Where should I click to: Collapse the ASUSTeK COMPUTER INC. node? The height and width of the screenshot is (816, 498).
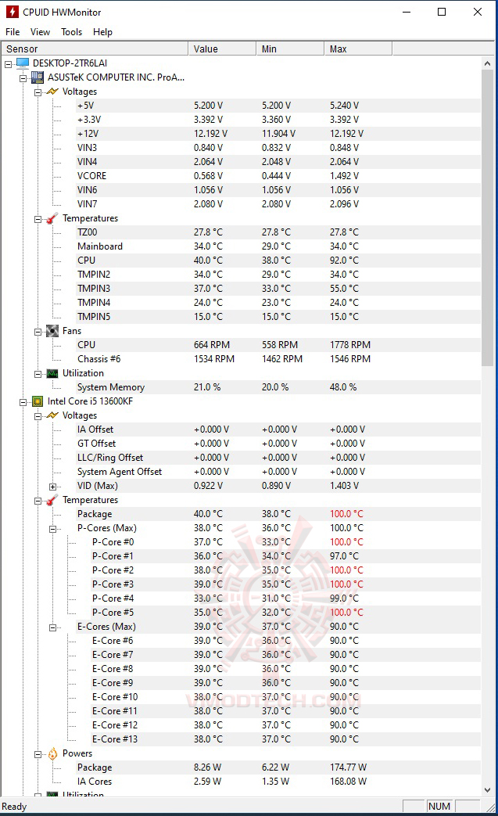click(23, 78)
